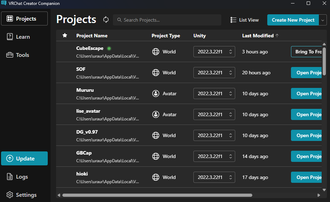This screenshot has height=202, width=330.
Task: Expand the Create New Project dropdown arrow
Action: click(323, 20)
